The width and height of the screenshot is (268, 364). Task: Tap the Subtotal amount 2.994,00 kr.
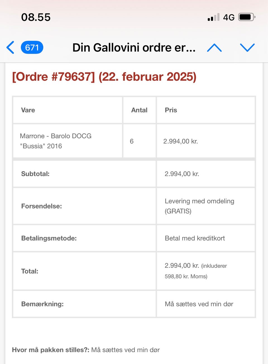(x=182, y=174)
